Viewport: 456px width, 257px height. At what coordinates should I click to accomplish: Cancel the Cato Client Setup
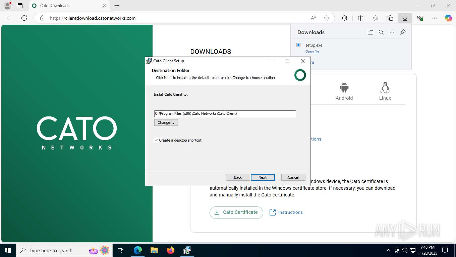click(x=293, y=177)
